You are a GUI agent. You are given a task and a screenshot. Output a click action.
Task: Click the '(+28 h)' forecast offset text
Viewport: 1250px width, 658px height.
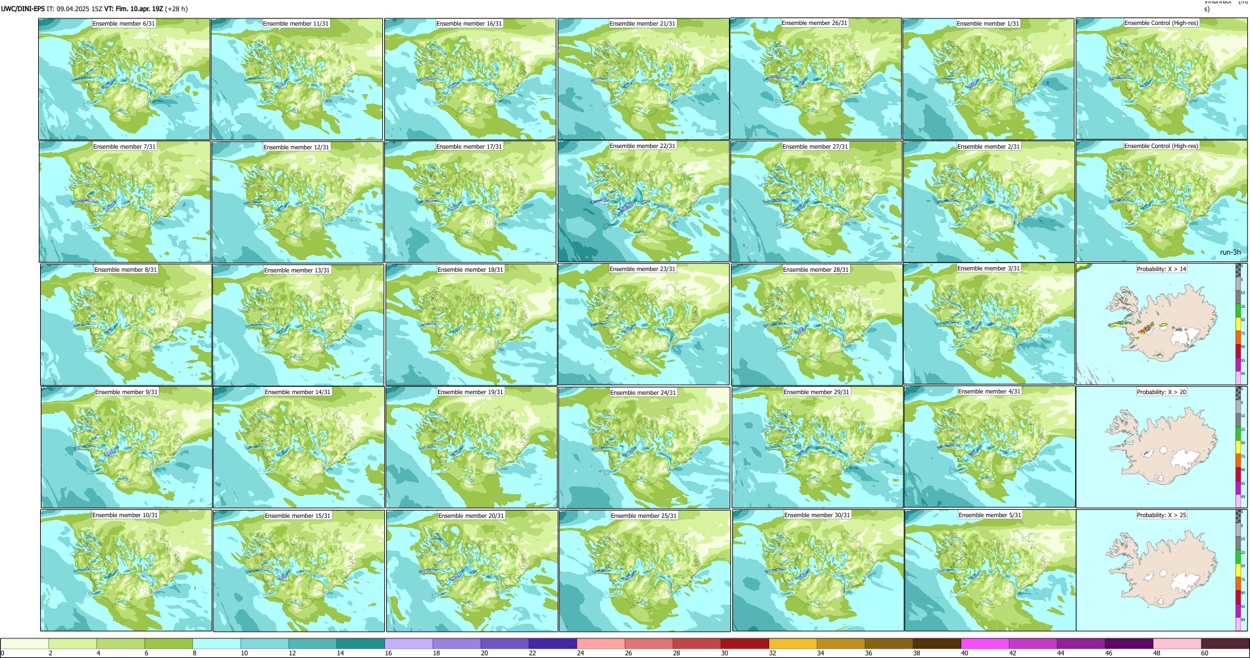176,9
